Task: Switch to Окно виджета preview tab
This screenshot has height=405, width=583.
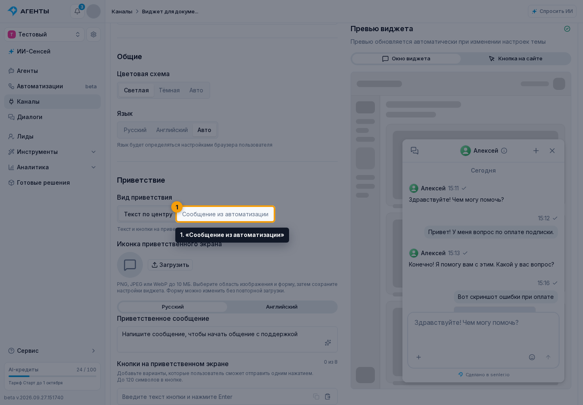Action: 406,59
